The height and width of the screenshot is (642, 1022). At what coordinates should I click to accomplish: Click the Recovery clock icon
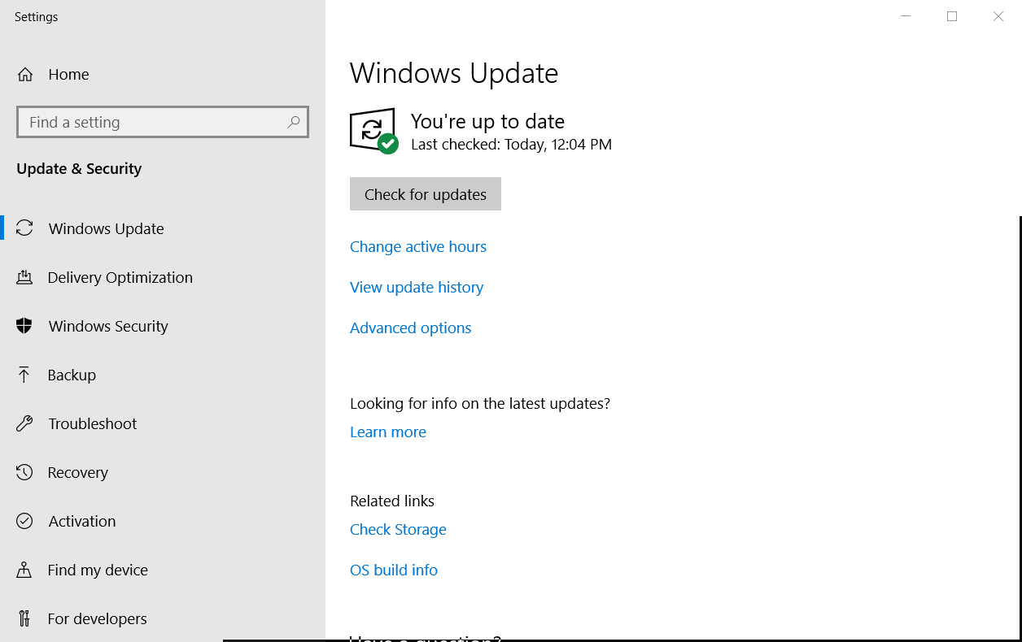click(x=24, y=472)
